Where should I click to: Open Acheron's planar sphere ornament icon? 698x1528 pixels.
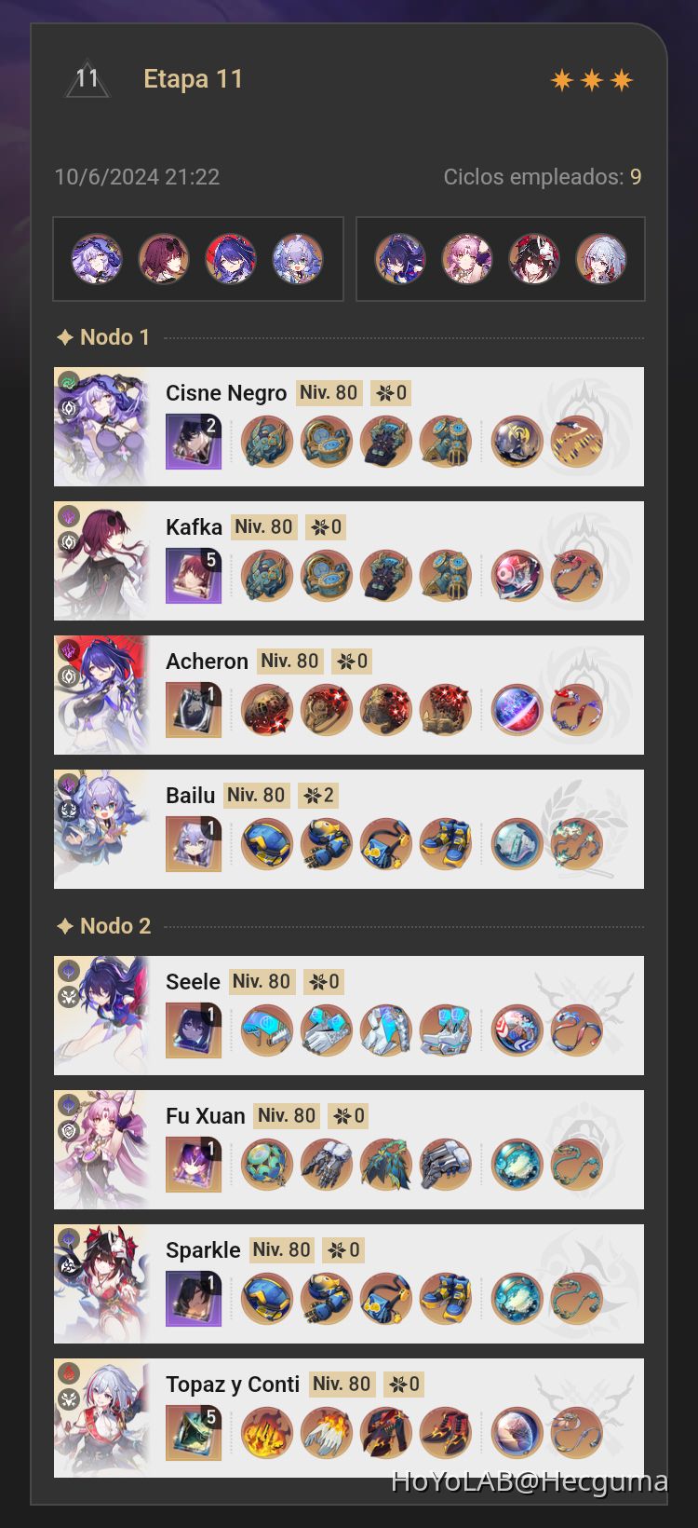click(517, 710)
